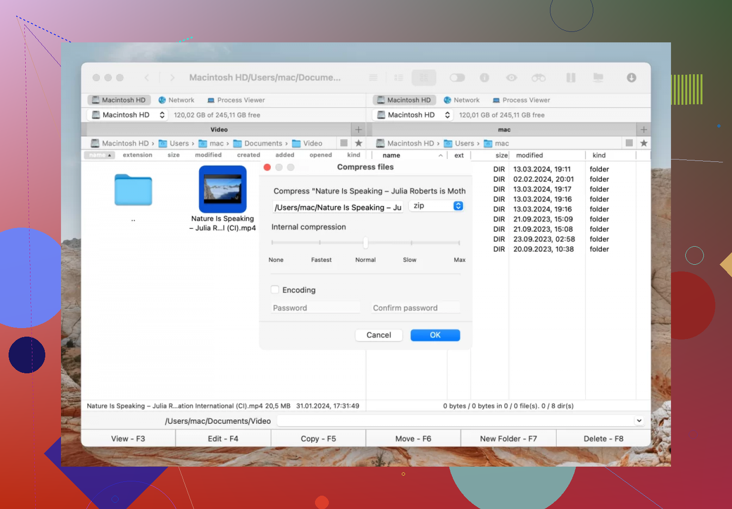The image size is (732, 509).
Task: Open Network in the left pane
Action: click(x=176, y=100)
